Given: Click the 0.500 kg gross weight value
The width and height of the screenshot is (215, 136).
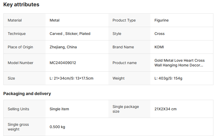Looking at the screenshot, I should pyautogui.click(x=57, y=127).
